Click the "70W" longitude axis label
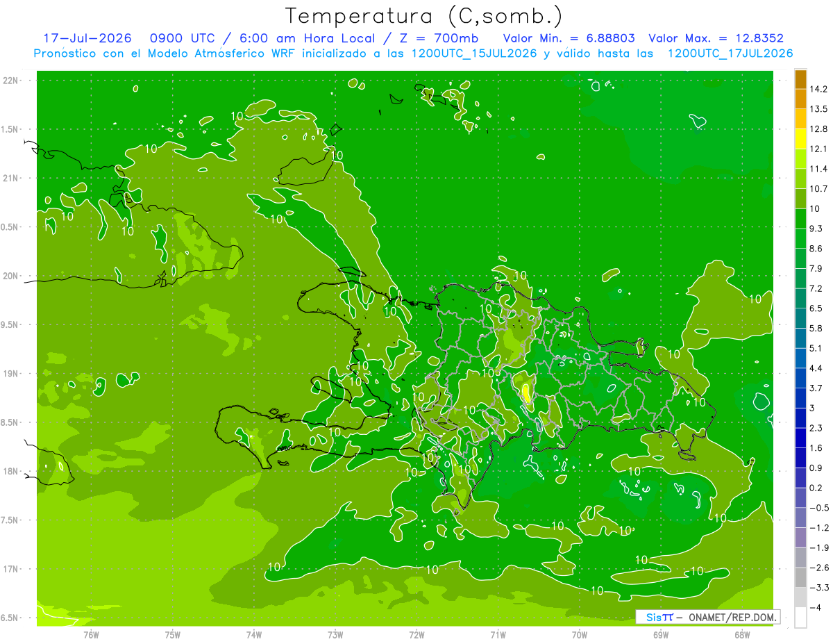The image size is (833, 644). (x=580, y=634)
